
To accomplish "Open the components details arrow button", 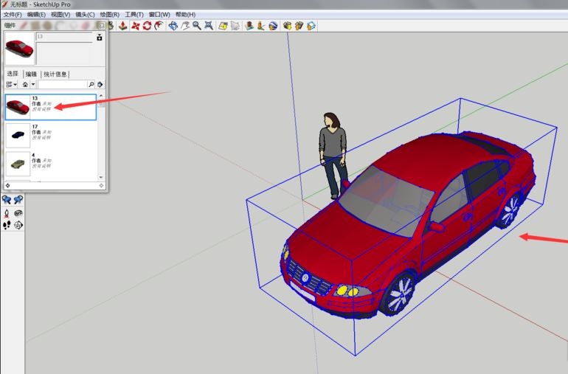I will click(x=100, y=84).
